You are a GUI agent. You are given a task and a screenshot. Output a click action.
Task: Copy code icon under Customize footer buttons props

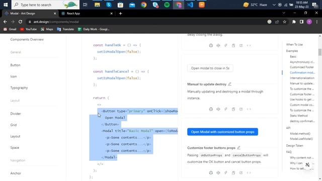coord(233,173)
